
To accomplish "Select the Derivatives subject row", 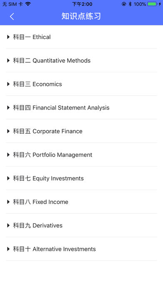I will tap(81, 225).
